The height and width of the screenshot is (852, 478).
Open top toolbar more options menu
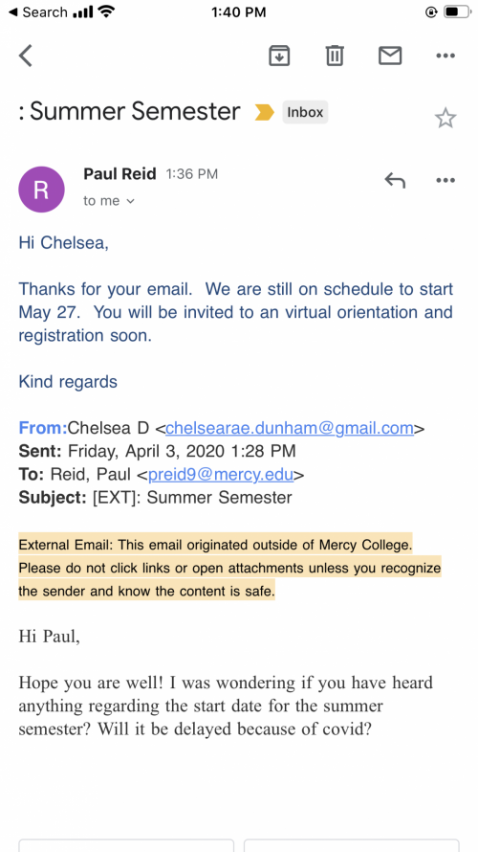pyautogui.click(x=445, y=56)
